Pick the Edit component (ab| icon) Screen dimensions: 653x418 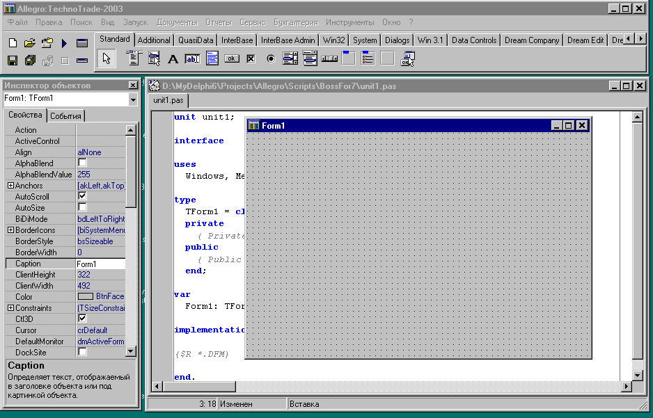[192, 59]
